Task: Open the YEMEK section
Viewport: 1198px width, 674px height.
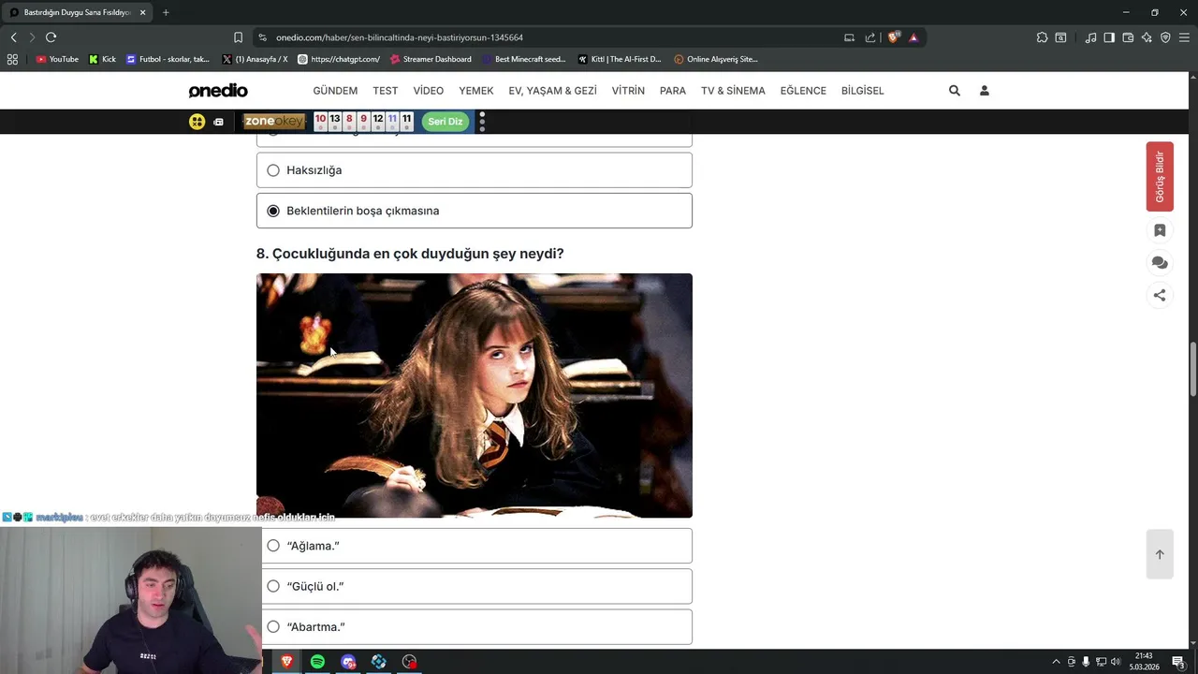Action: [476, 91]
